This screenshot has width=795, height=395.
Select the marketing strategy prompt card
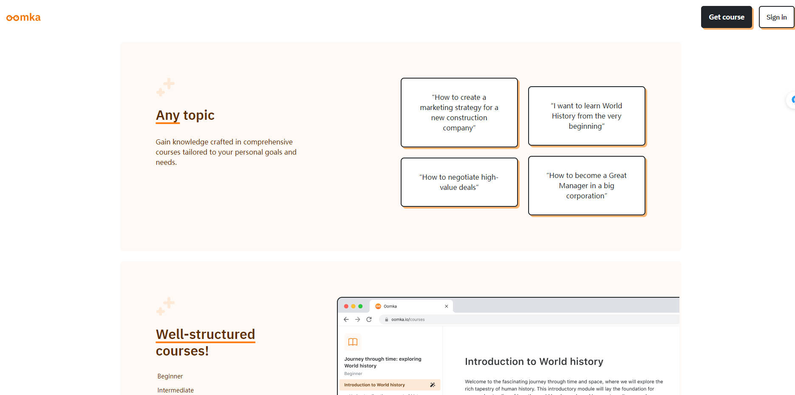459,113
